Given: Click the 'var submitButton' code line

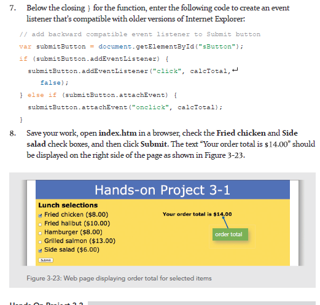Looking at the screenshot, I should (x=131, y=47).
